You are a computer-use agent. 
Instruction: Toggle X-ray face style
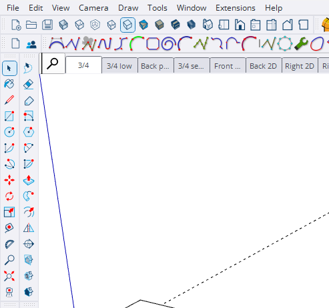point(63,25)
